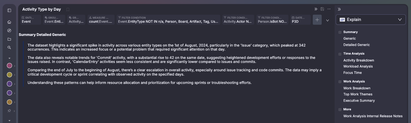This screenshot has height=123, width=411.
Task: Collapse the right panel with double chevron
Action: click(339, 9)
